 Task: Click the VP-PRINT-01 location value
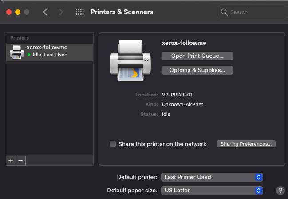point(177,95)
